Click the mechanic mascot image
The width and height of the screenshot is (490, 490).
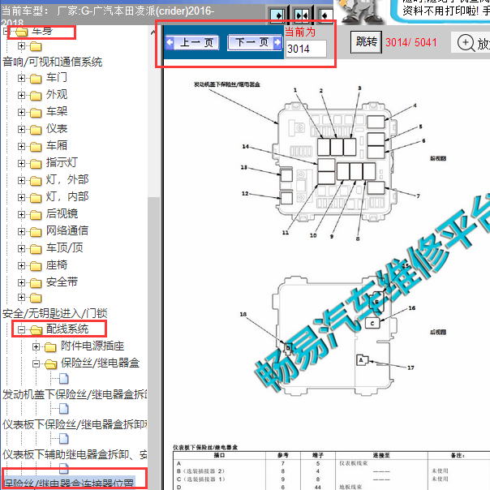click(362, 12)
